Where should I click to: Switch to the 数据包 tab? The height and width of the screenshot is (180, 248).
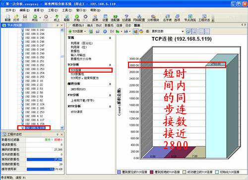(109, 25)
